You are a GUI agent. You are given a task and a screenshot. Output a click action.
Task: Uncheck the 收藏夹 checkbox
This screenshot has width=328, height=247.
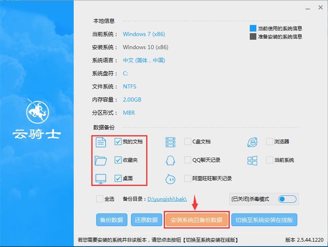coord(118,160)
